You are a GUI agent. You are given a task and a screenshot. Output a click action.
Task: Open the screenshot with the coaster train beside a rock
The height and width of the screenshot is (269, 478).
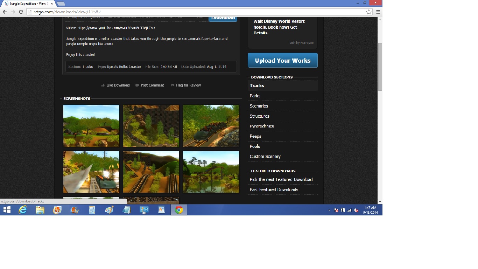pos(211,126)
